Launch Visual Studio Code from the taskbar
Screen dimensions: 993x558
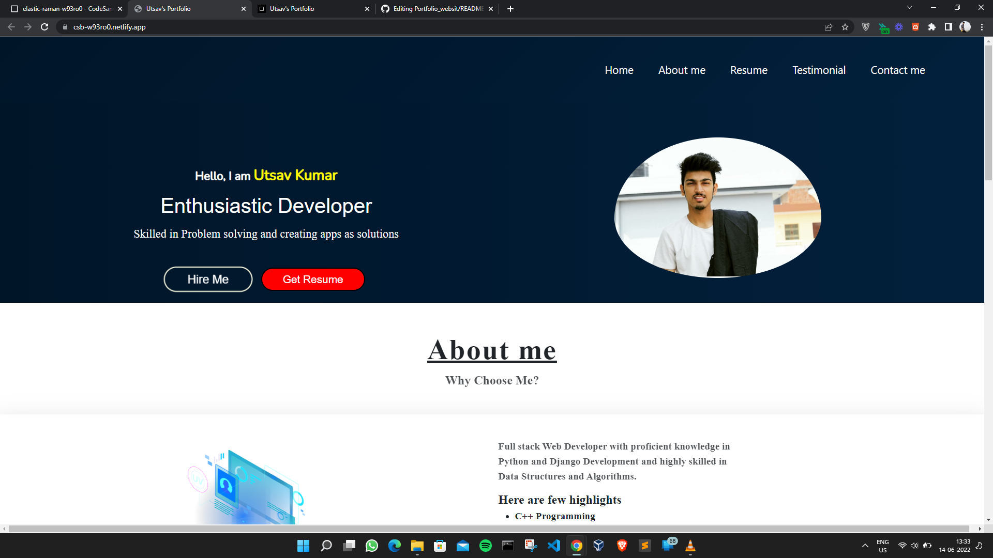click(554, 546)
